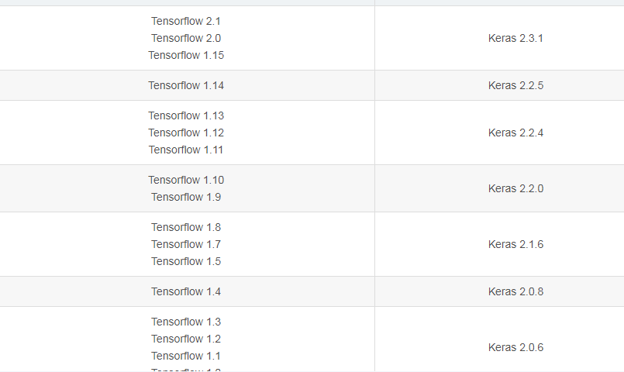This screenshot has width=624, height=372.
Task: Click the Tensorflow 1.11 text
Action: point(186,150)
